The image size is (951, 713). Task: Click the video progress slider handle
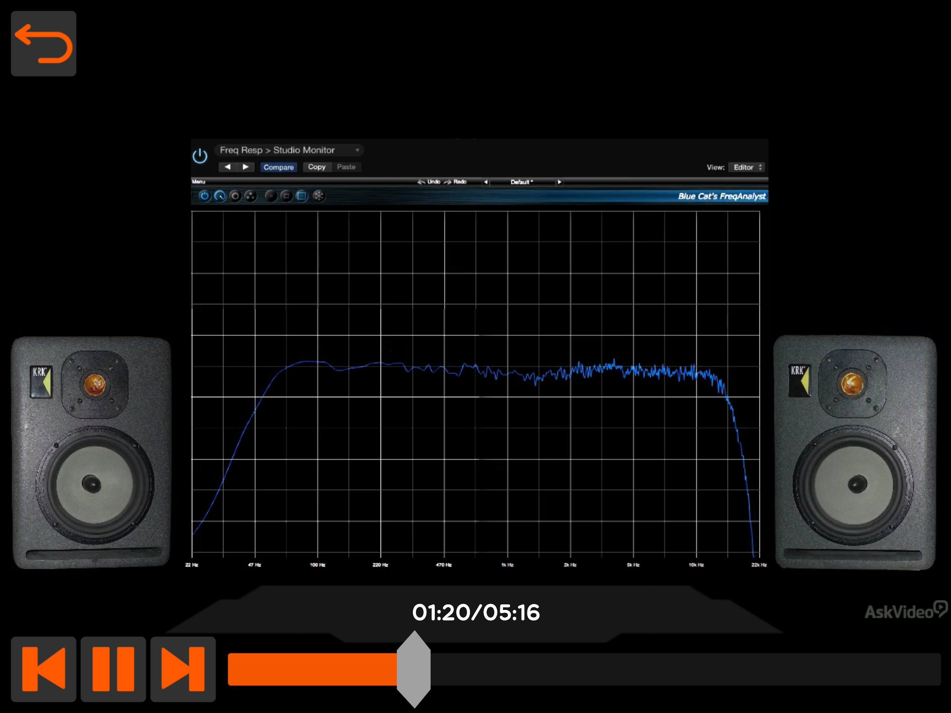pyautogui.click(x=414, y=669)
